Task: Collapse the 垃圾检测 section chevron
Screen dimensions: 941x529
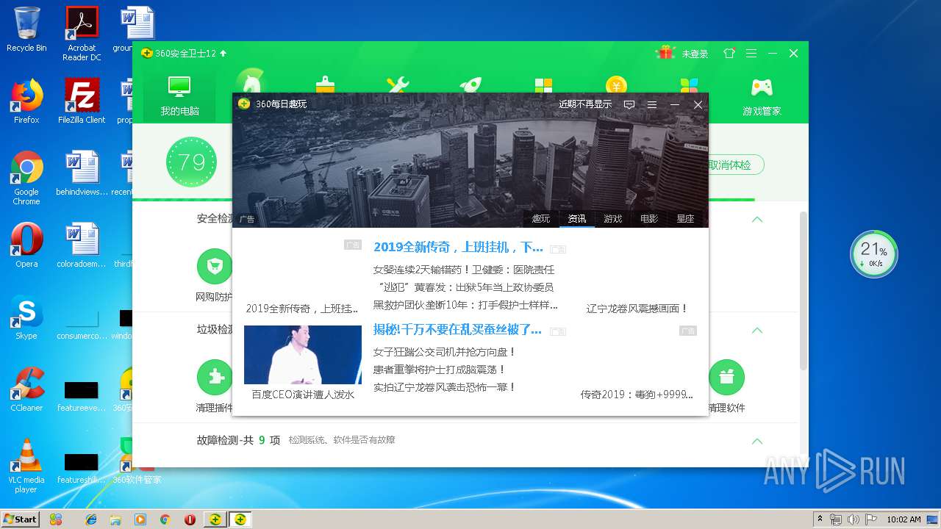Action: point(757,331)
